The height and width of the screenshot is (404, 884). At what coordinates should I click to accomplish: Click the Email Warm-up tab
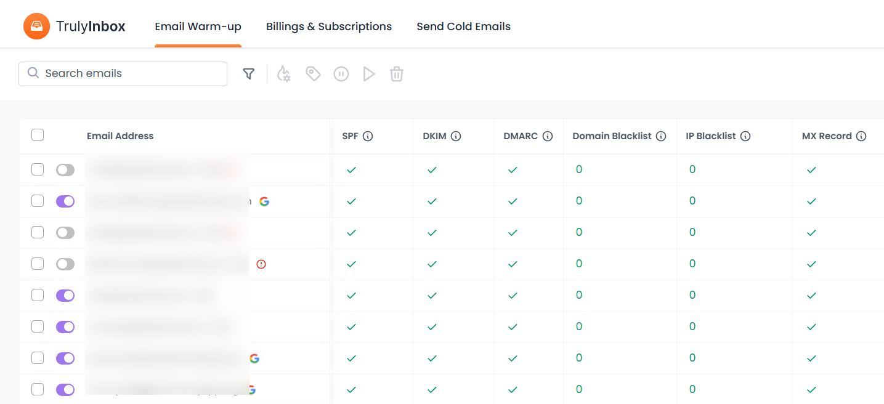pyautogui.click(x=198, y=26)
